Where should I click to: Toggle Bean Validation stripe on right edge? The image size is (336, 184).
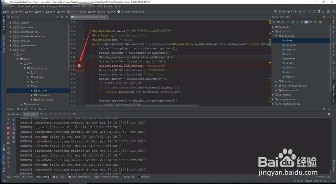334,27
